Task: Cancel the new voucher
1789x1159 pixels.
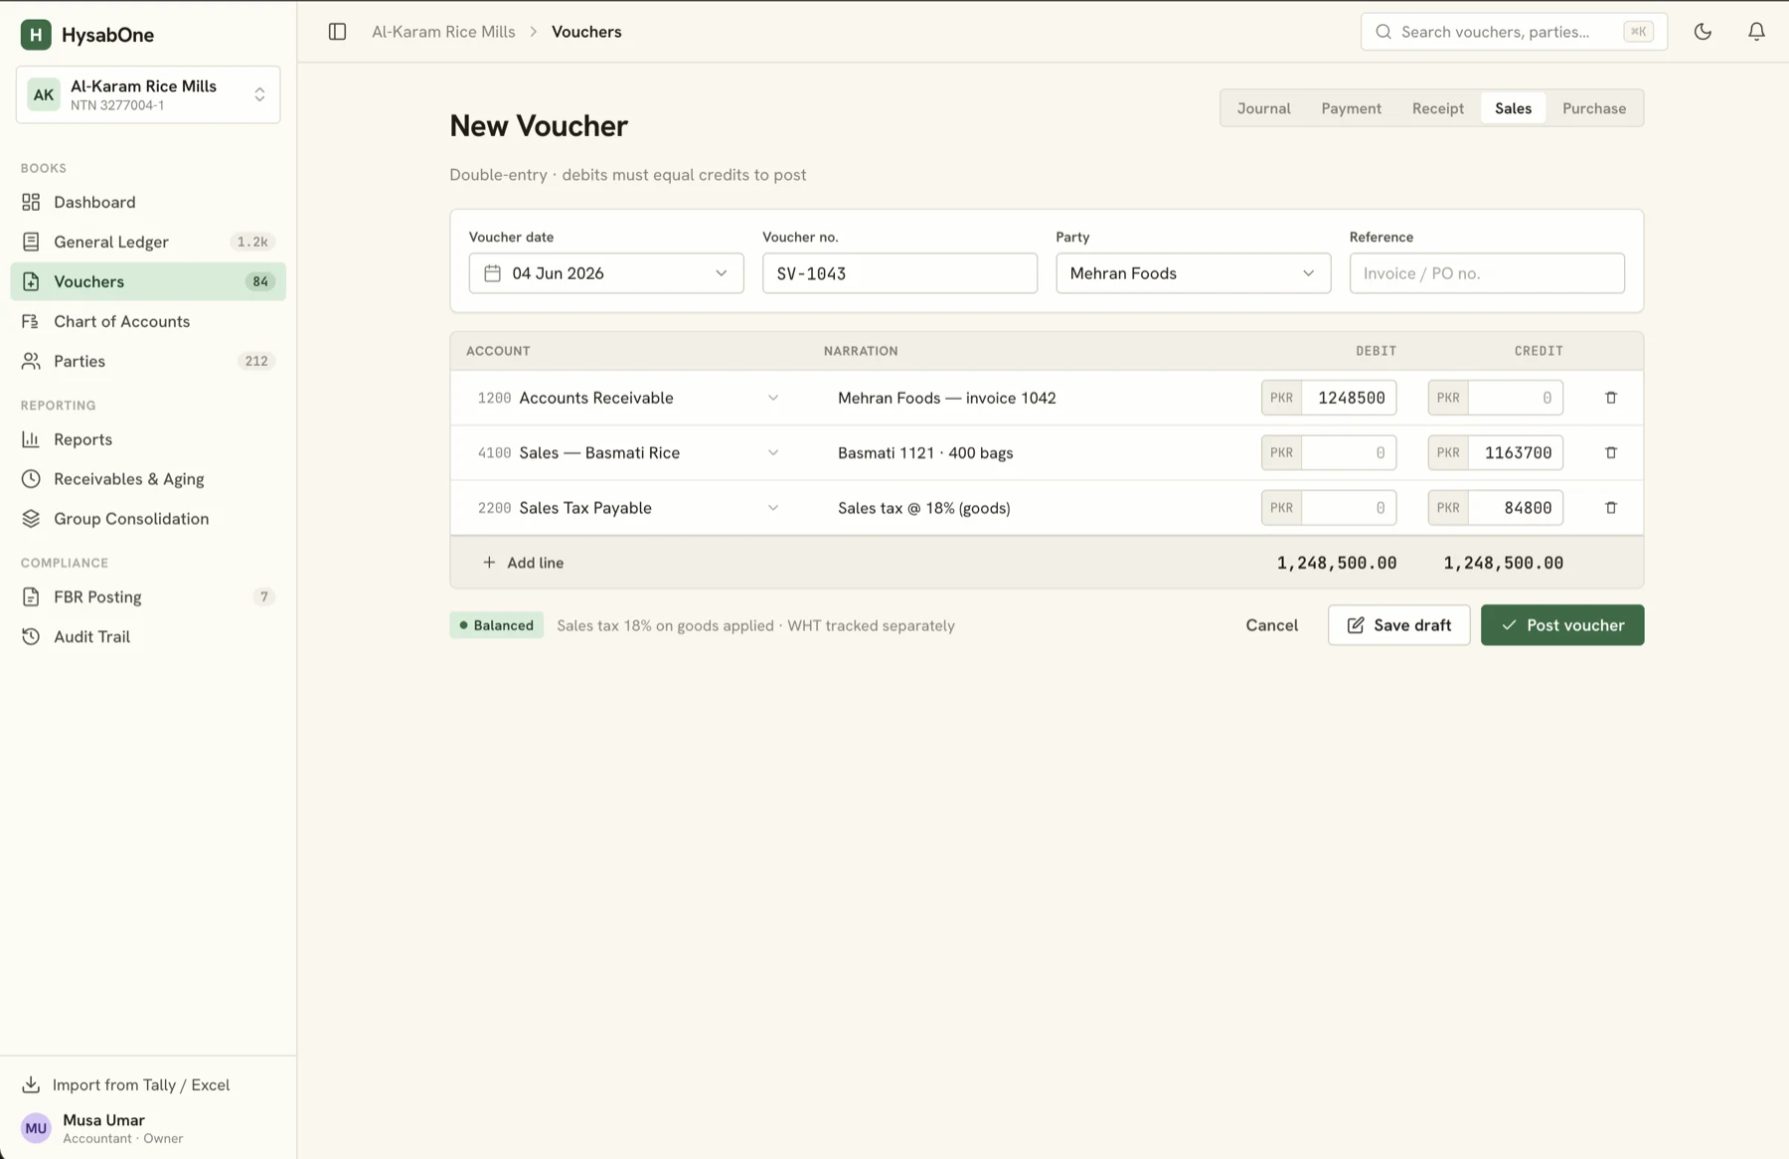Action: point(1271,625)
